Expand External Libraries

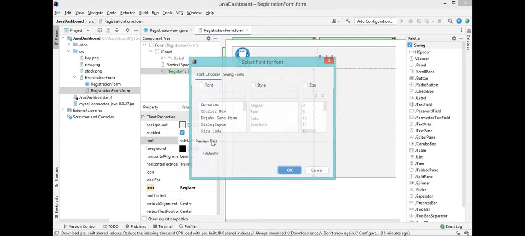click(x=63, y=110)
